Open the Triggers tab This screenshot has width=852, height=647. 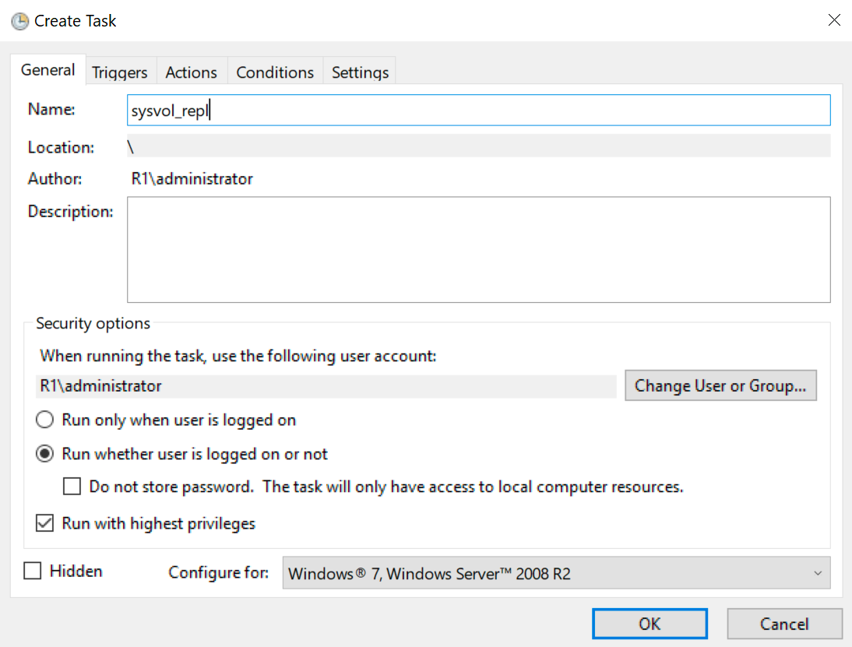119,72
